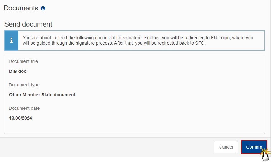
Task: Click the grey footer bar left of Cancel
Action: click(x=104, y=147)
